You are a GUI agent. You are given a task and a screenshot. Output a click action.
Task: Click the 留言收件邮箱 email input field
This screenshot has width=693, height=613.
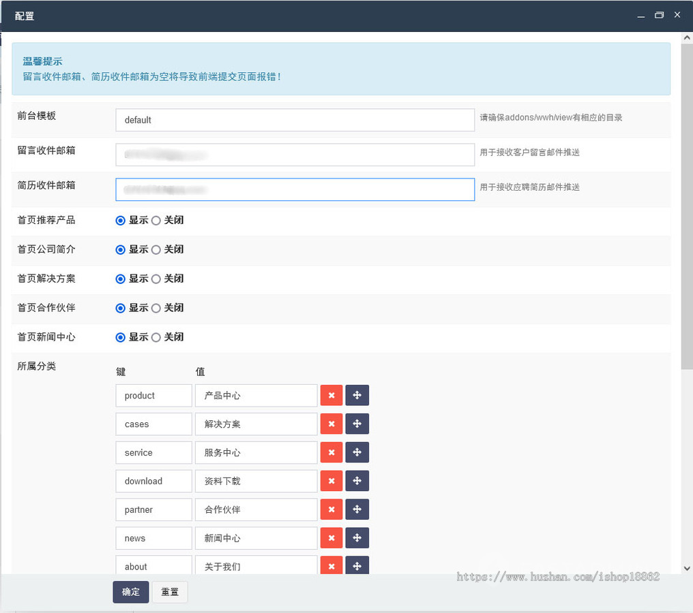click(x=295, y=155)
